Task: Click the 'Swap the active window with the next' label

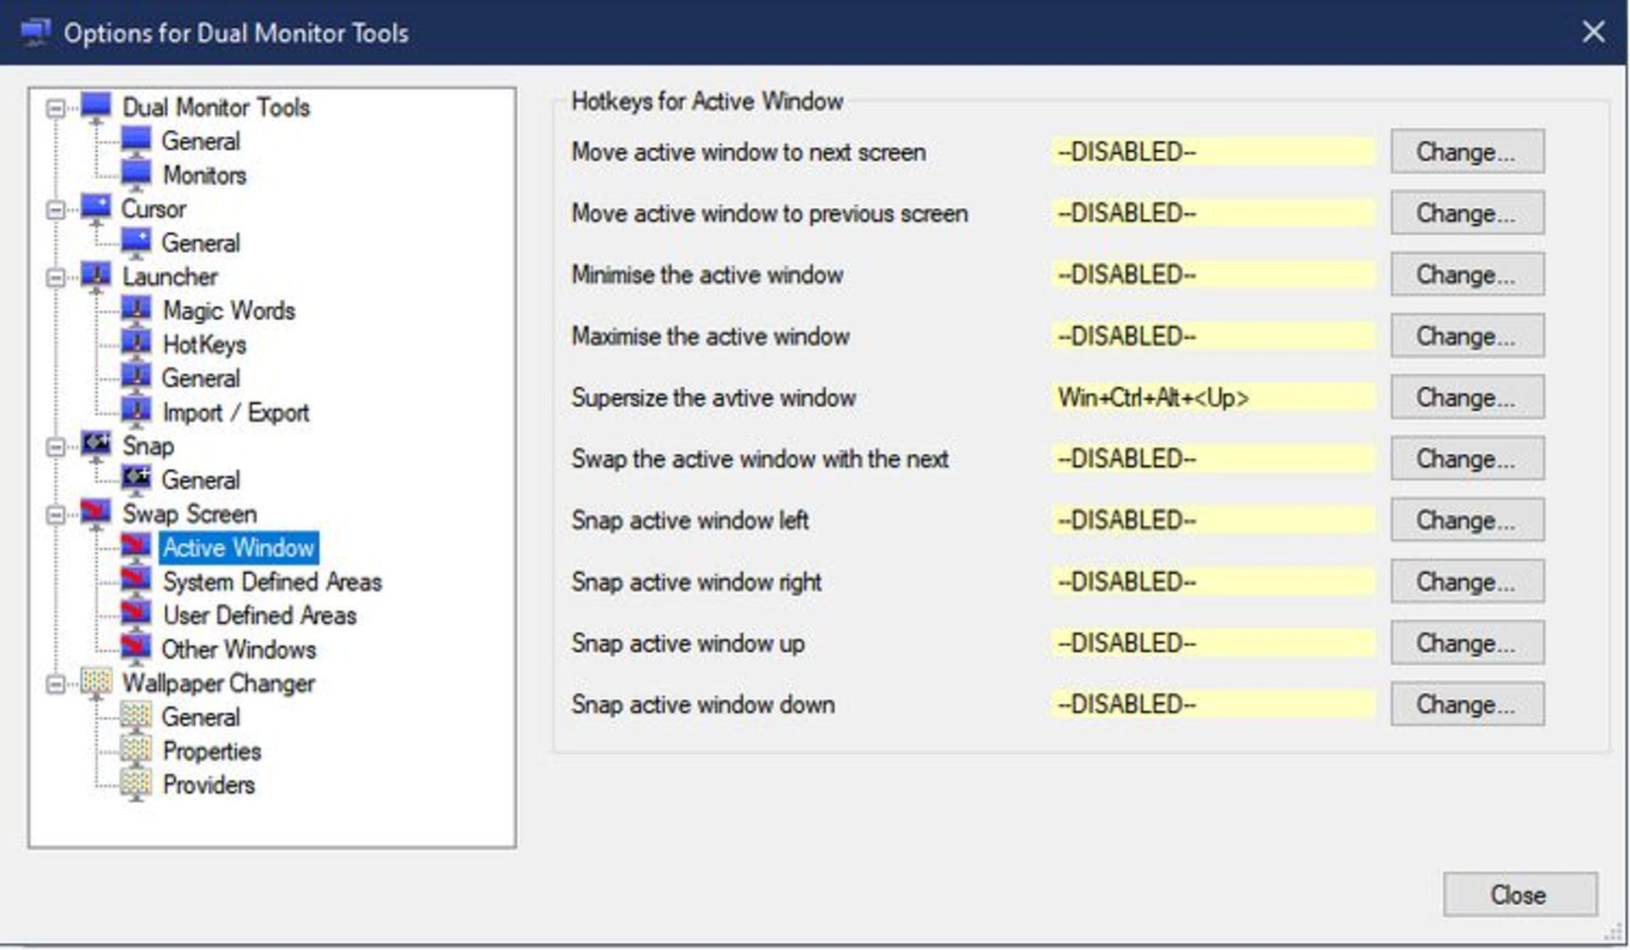Action: pos(760,458)
